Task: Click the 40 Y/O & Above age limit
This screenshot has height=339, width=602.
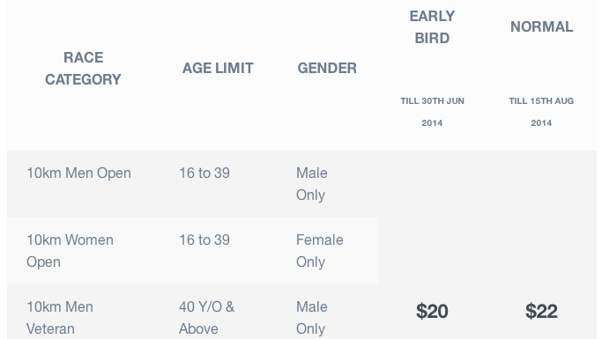Action: pos(206,318)
